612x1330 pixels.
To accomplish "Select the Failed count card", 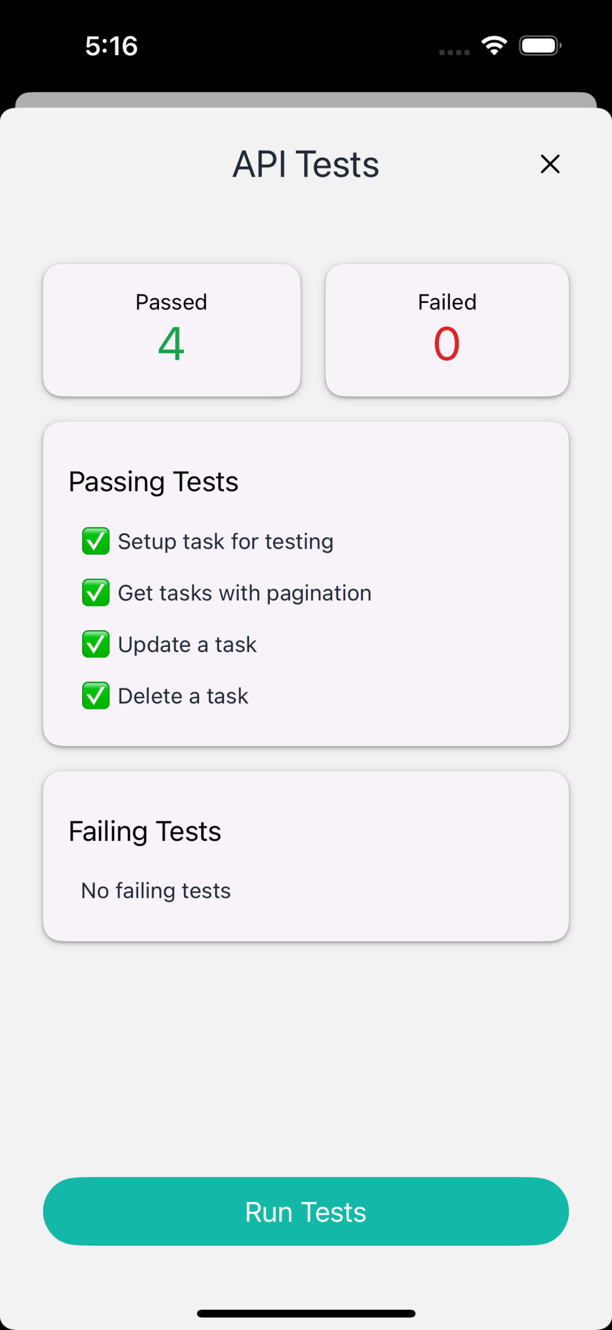I will [447, 331].
